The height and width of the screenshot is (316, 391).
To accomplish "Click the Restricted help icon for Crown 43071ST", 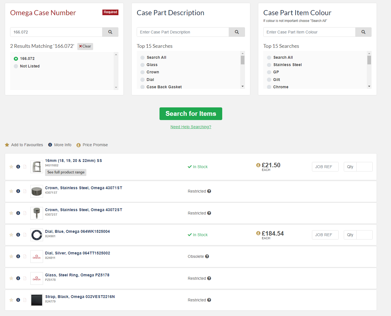I will tap(209, 191).
